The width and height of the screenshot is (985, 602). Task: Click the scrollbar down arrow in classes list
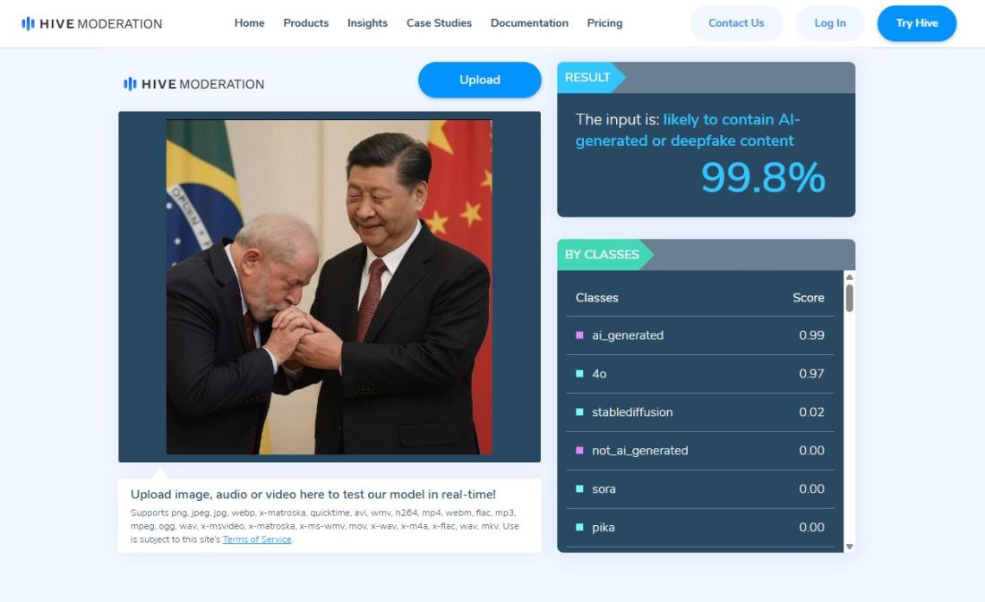[x=849, y=547]
